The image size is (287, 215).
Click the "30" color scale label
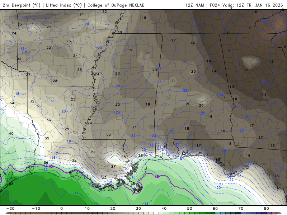[x=138, y=209]
